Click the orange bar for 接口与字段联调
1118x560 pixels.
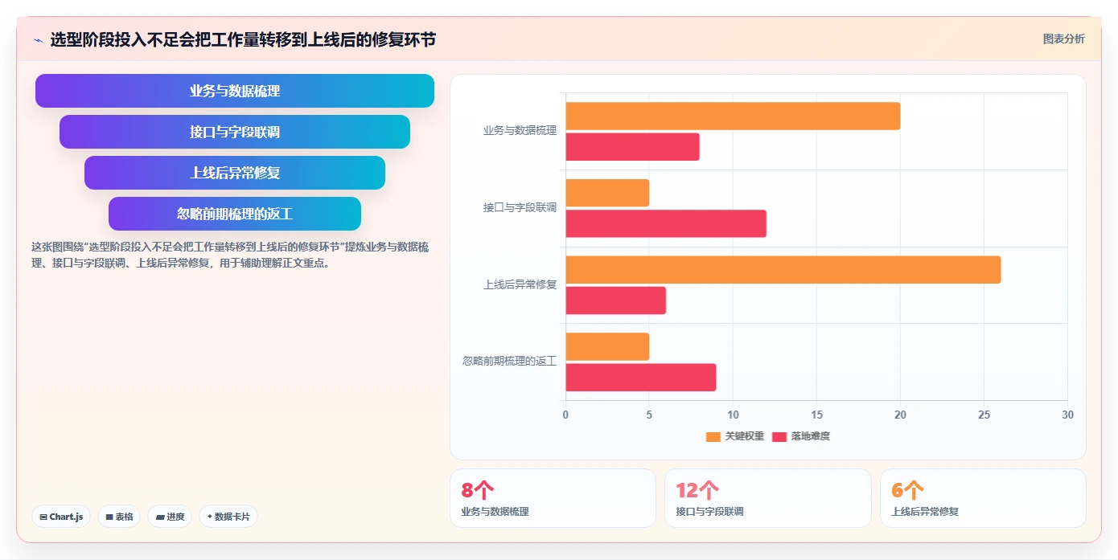[x=607, y=193]
